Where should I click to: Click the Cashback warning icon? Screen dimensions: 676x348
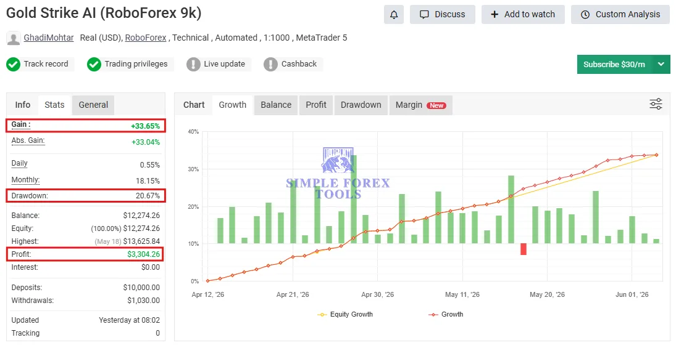pos(270,65)
